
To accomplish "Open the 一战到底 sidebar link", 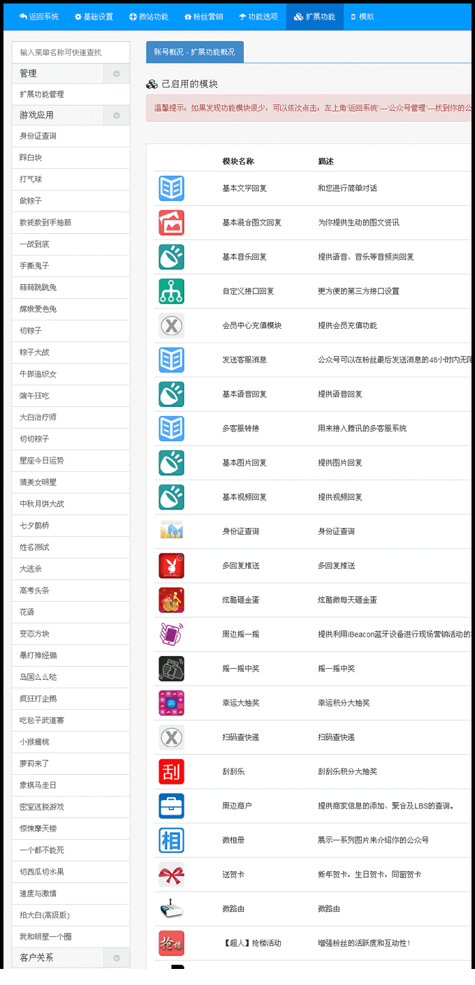I will pyautogui.click(x=71, y=244).
